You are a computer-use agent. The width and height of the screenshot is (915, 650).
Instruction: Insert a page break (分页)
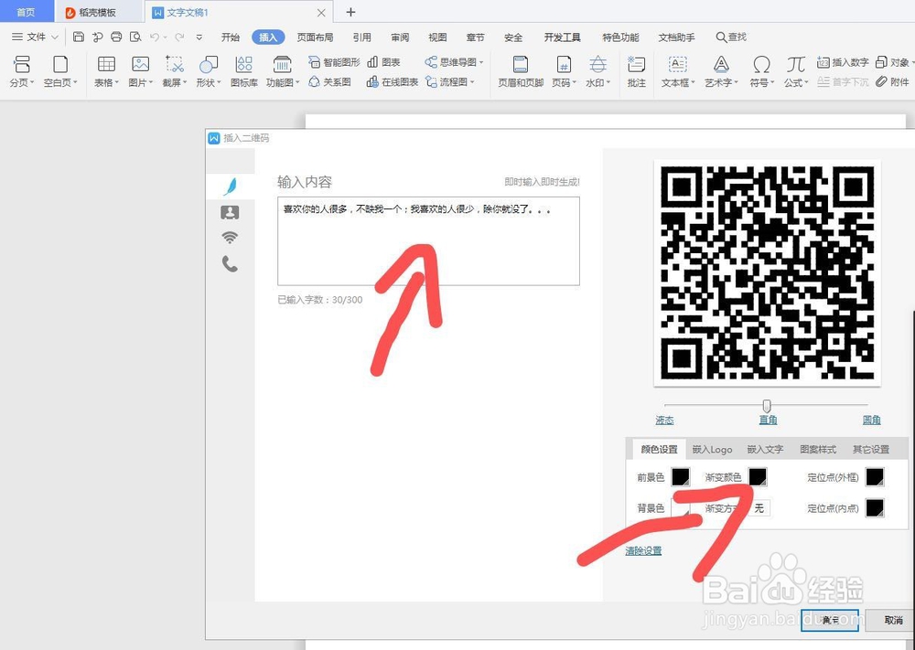coord(22,71)
